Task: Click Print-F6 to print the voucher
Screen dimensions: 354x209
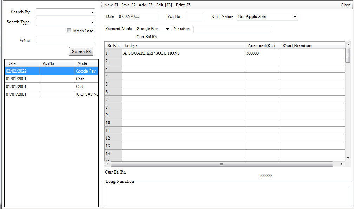Action: click(x=183, y=5)
